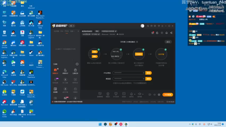Click help icon beside OBS mode title

click(137, 42)
